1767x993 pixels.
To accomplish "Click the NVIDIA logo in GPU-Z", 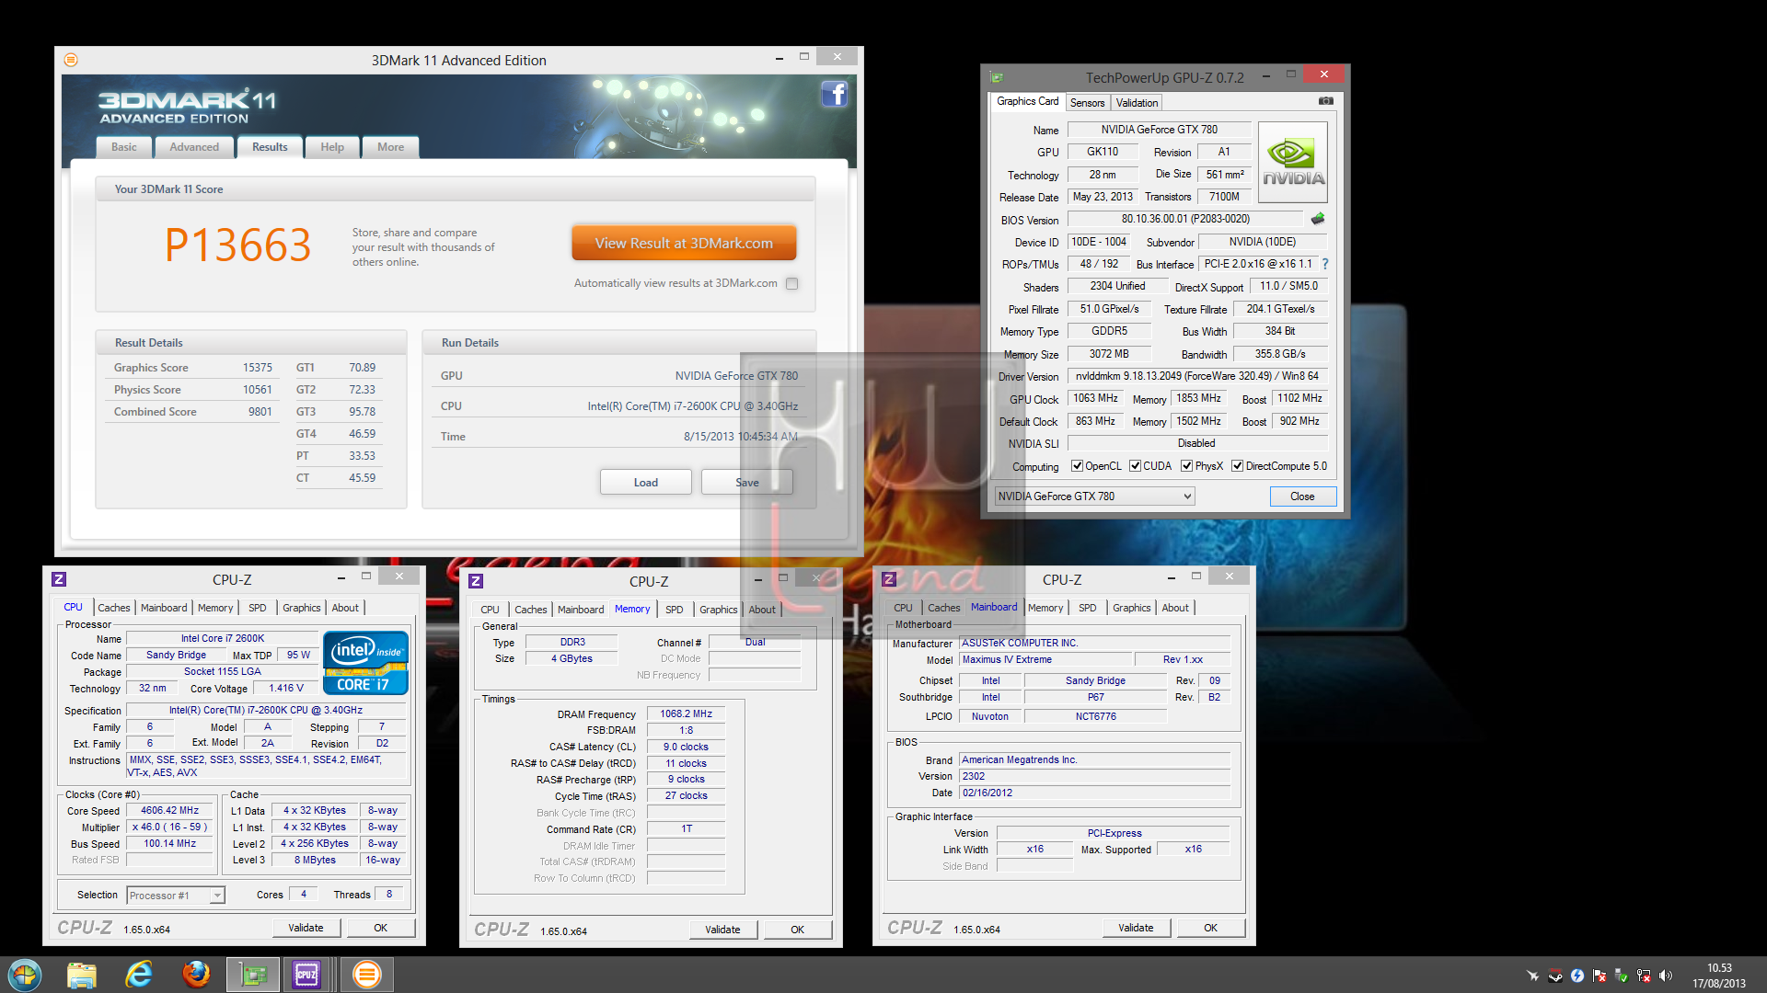I will 1292,164.
